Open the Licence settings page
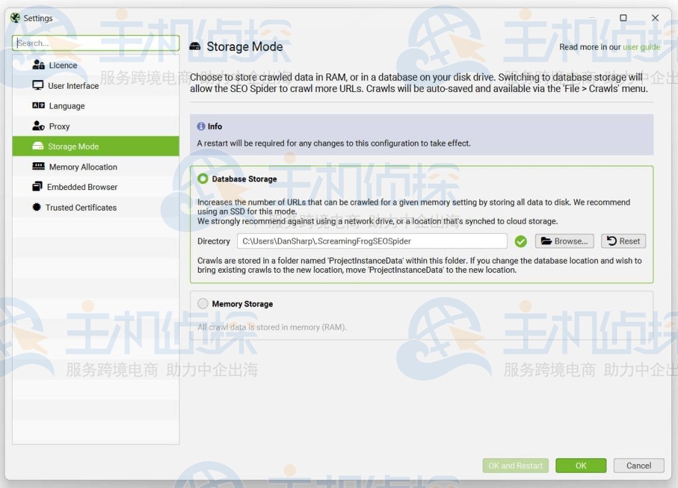 tap(95, 66)
